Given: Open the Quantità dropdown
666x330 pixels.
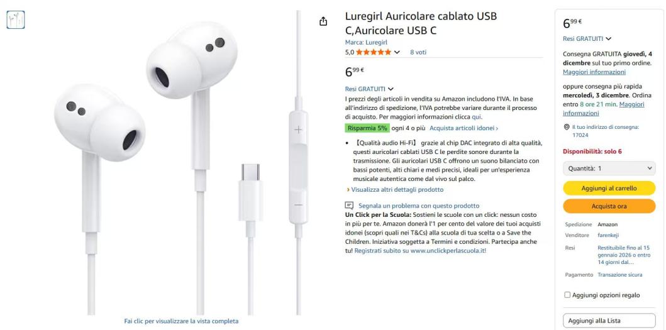Looking at the screenshot, I should tap(609, 168).
